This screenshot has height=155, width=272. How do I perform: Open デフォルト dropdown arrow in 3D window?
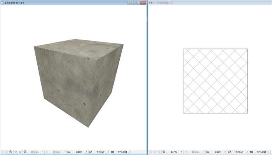pos(108,152)
